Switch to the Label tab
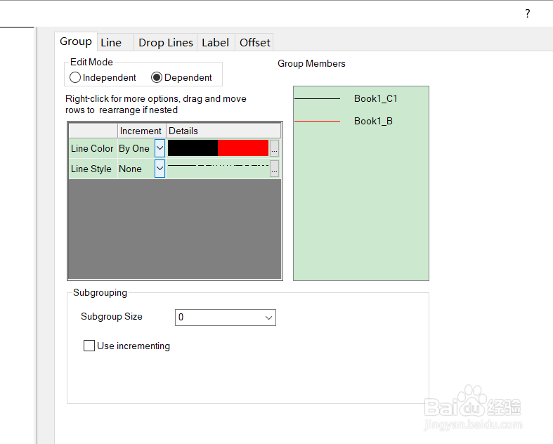The height and width of the screenshot is (444, 553). [x=216, y=43]
